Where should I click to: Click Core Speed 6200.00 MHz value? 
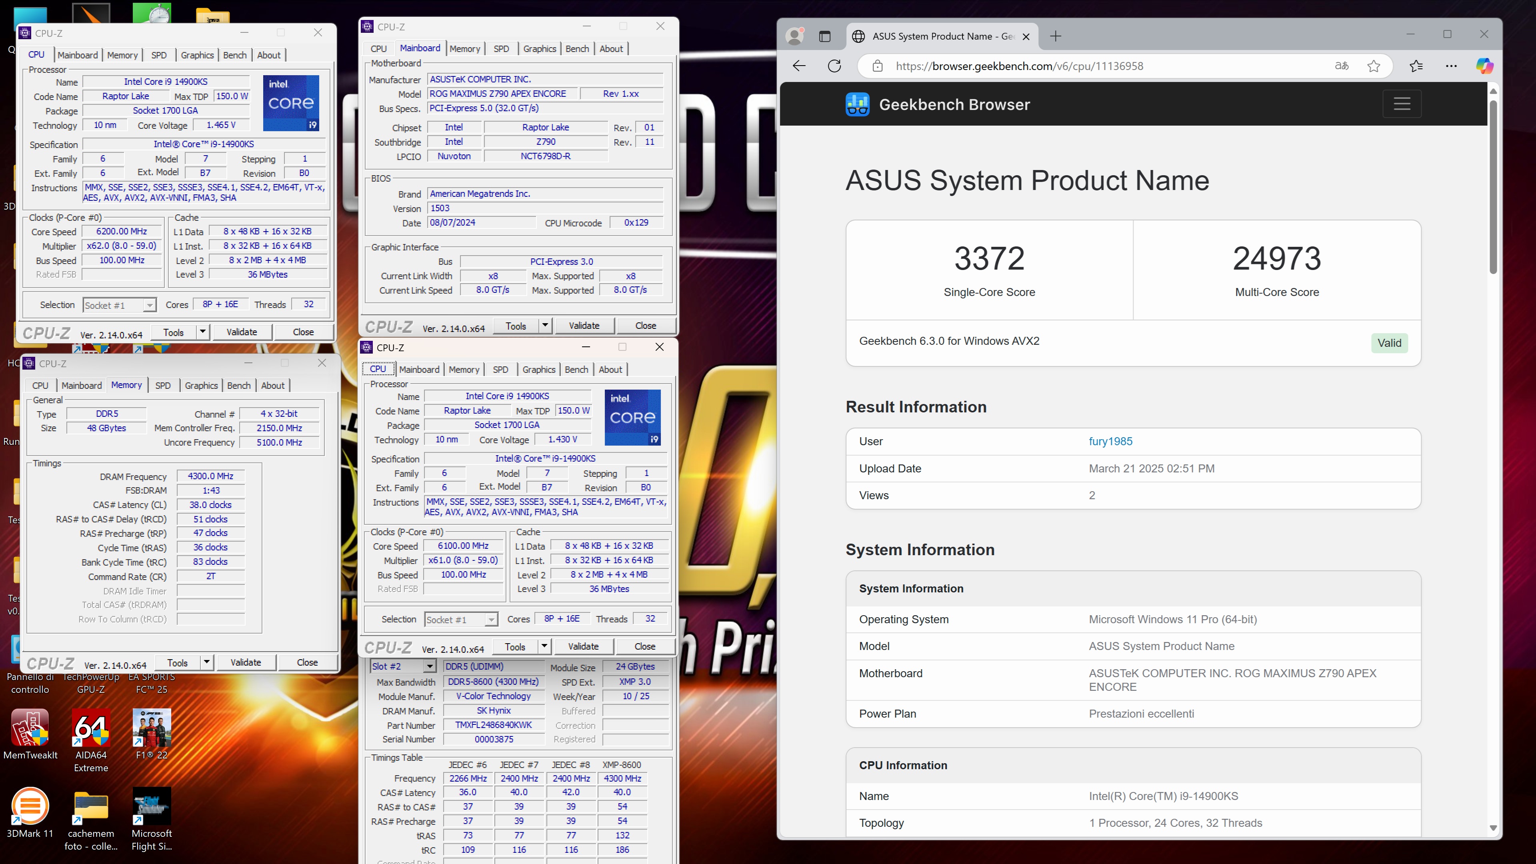[x=122, y=231]
